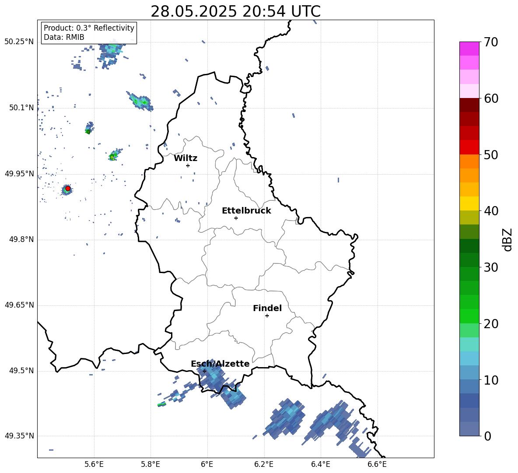Select the Findel station label
The width and height of the screenshot is (518, 473).
pyautogui.click(x=267, y=308)
